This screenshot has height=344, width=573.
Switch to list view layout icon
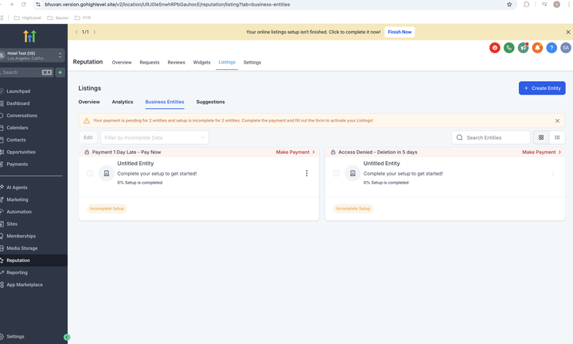click(x=557, y=137)
